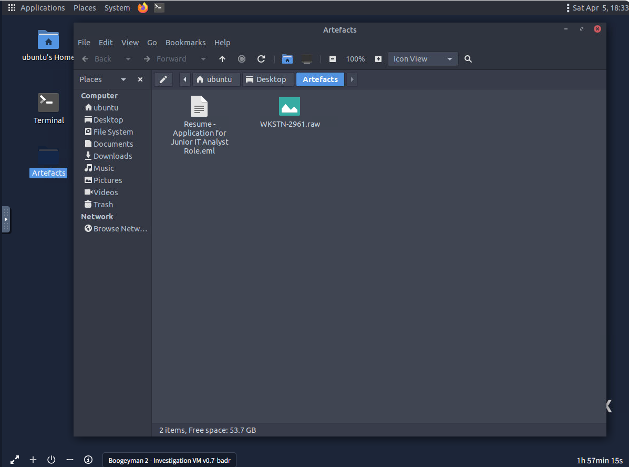
Task: Open the Back history dropdown arrow
Action: (128, 59)
